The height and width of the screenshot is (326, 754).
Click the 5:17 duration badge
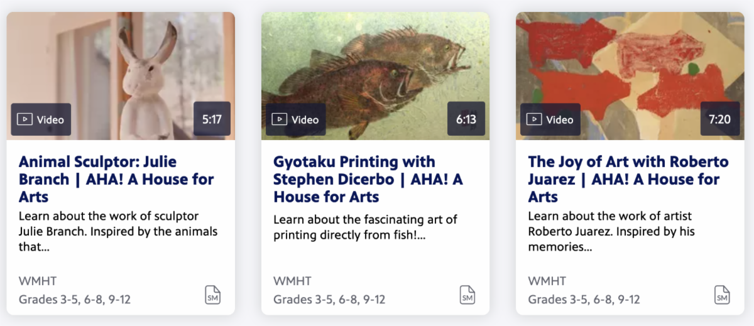tap(212, 119)
